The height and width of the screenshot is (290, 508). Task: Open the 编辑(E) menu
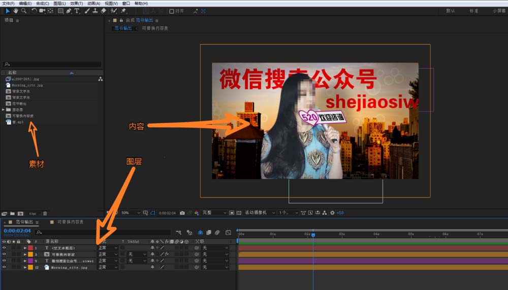(25, 3)
